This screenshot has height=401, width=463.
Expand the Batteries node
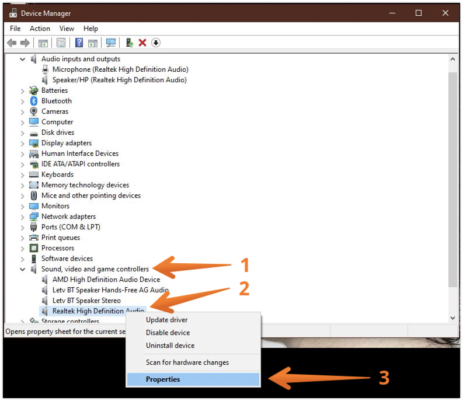(22, 91)
